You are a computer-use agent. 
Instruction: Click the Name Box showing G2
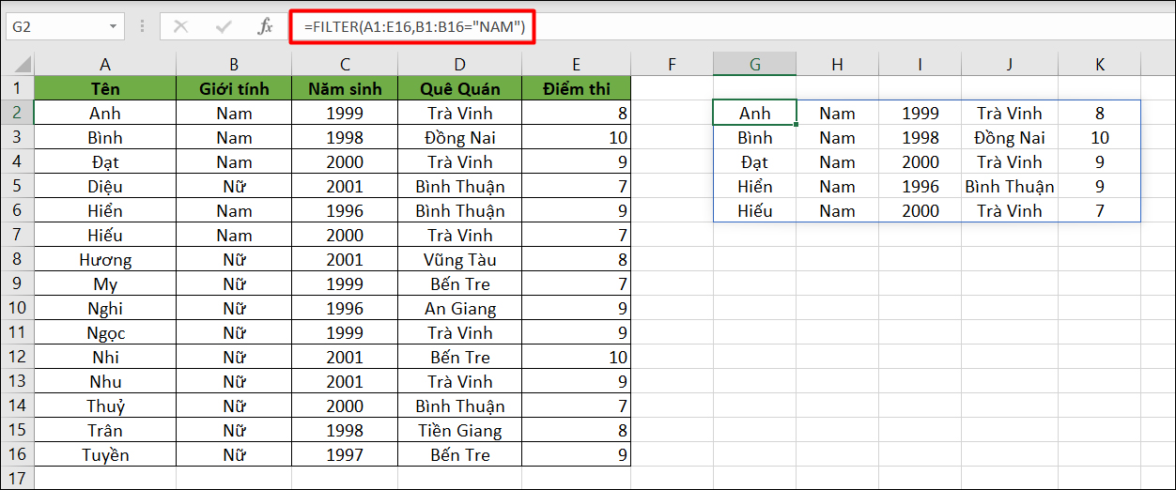click(x=54, y=27)
